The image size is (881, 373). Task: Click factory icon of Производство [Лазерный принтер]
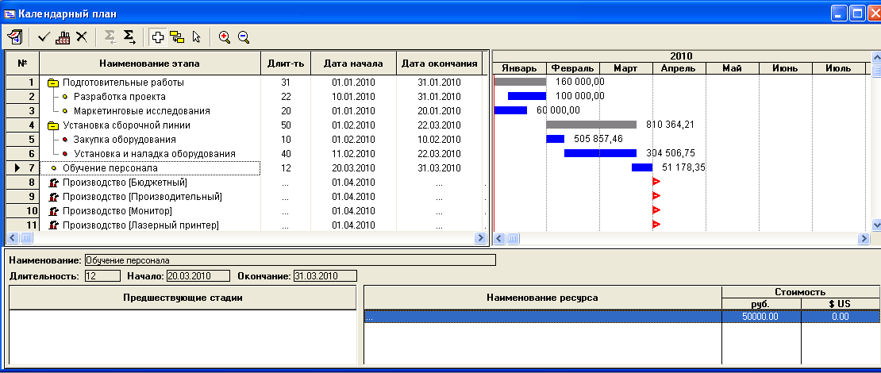coord(55,225)
